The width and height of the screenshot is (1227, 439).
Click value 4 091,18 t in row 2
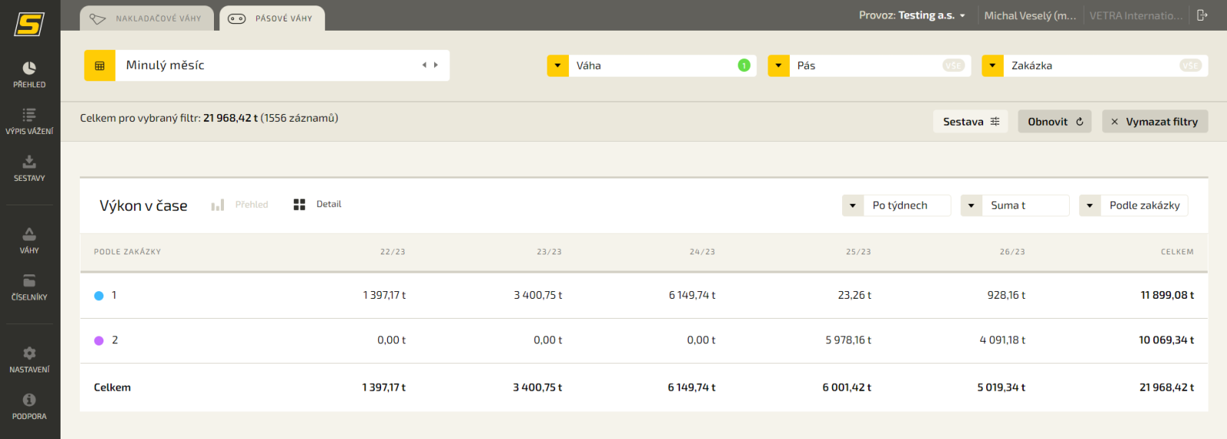coord(1002,340)
